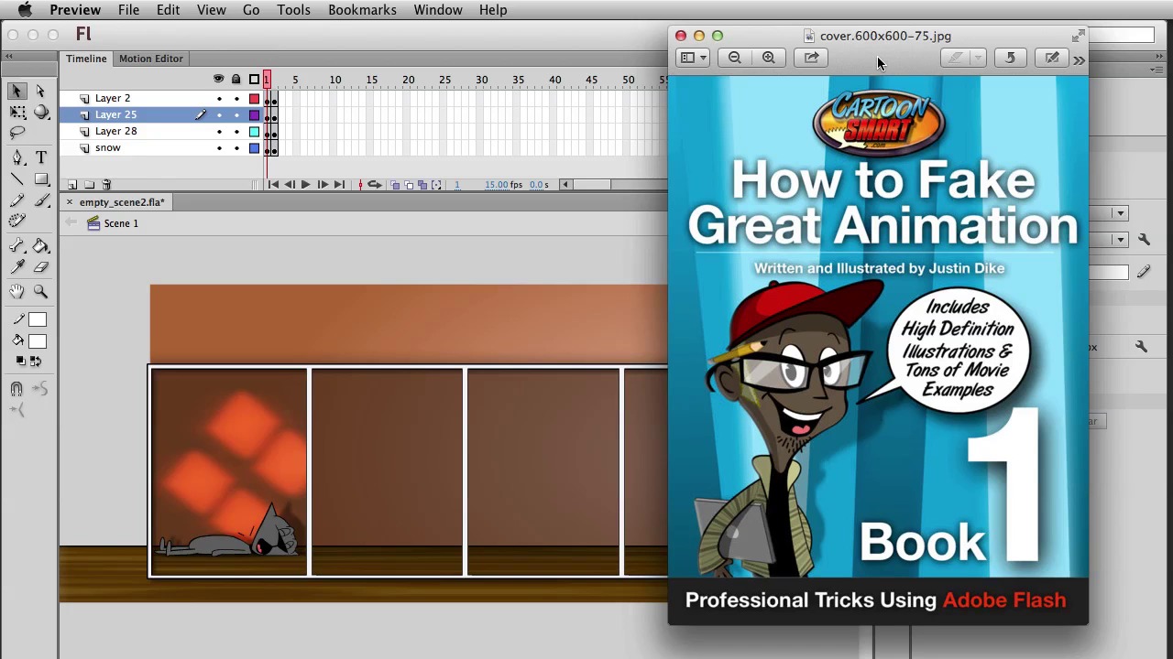Select the Paint Bucket tool
Image resolution: width=1173 pixels, height=659 pixels.
41,246
